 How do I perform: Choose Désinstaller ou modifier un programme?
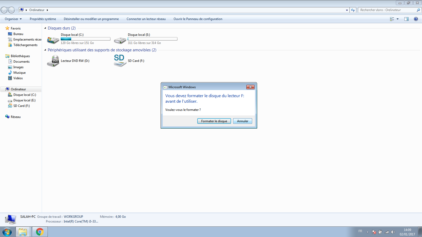[x=91, y=19]
